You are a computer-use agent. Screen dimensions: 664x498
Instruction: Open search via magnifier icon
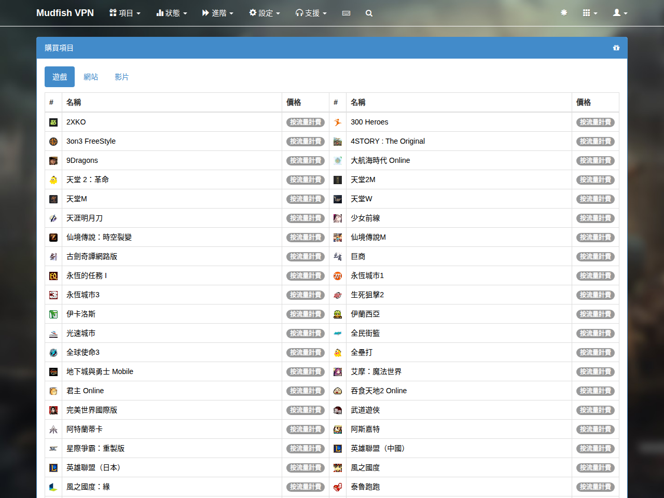pyautogui.click(x=369, y=13)
